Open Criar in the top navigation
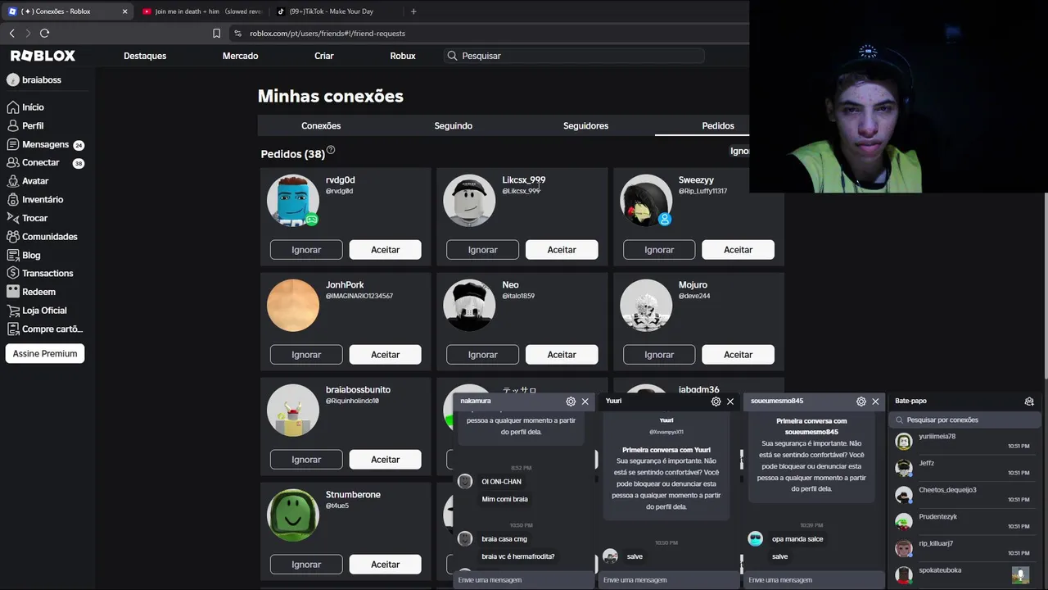Viewport: 1048px width, 590px height. click(324, 56)
